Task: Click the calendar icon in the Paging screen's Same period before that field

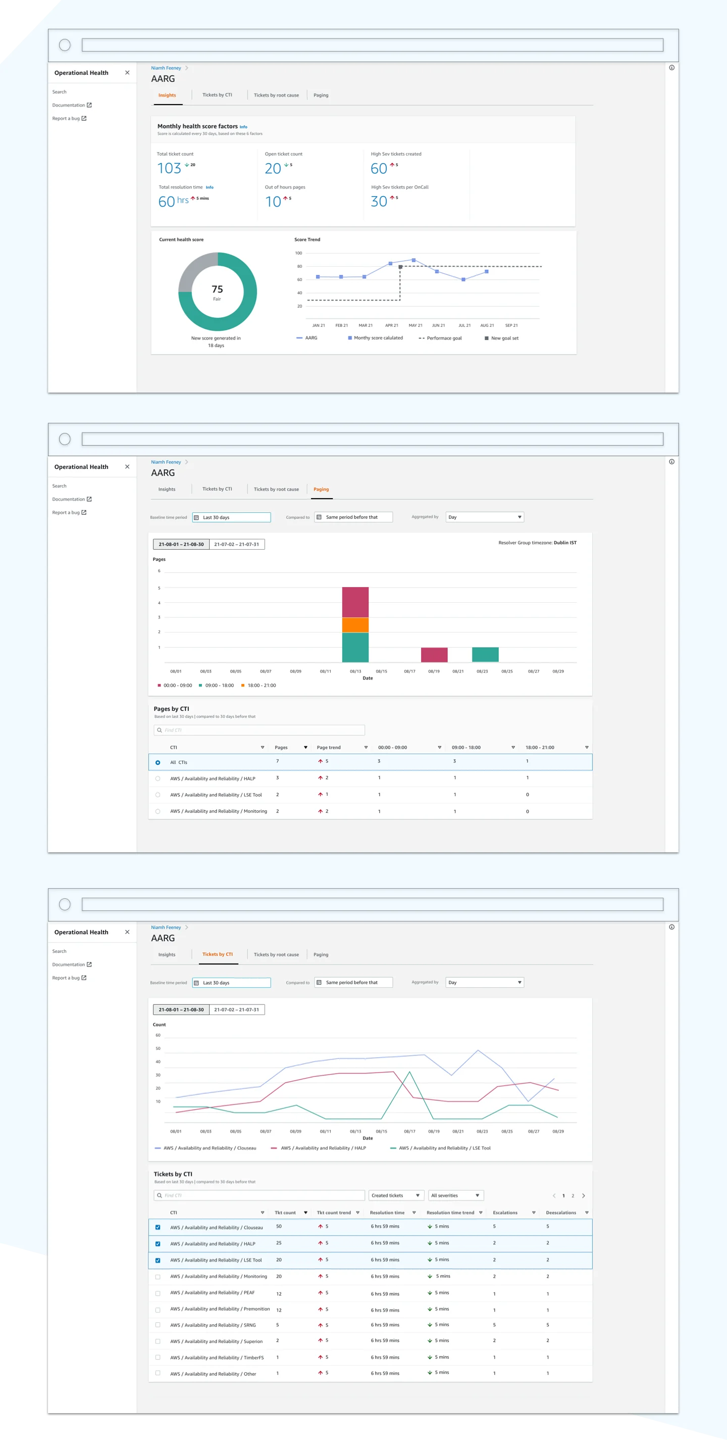Action: tap(319, 517)
